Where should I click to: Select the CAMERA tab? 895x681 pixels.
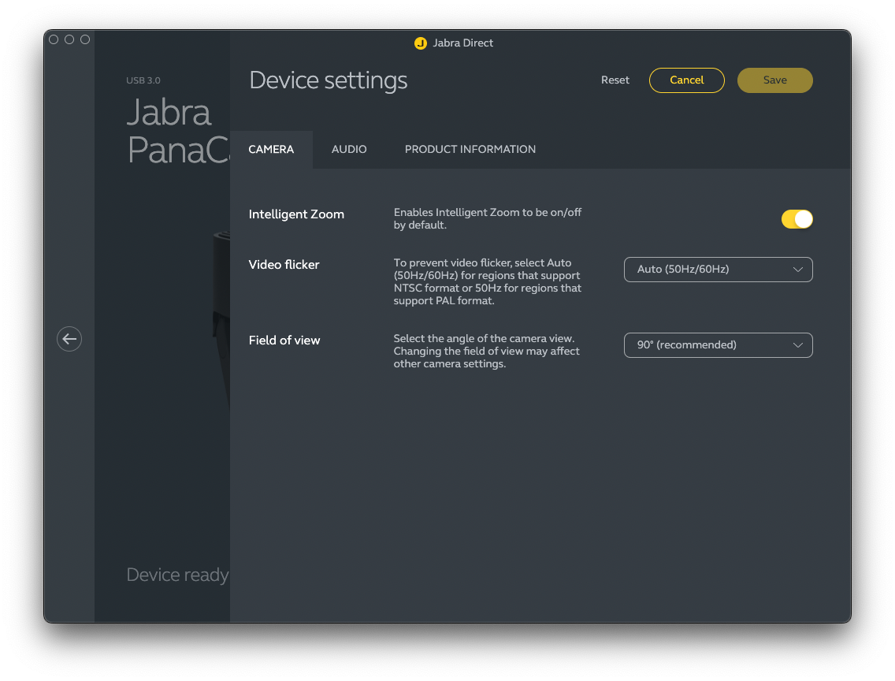(271, 150)
